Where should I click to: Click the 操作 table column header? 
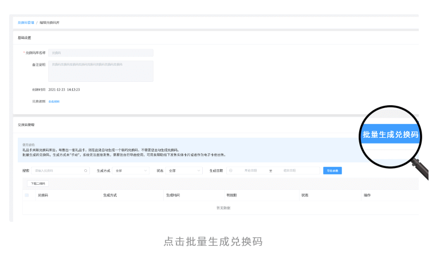tap(367, 195)
